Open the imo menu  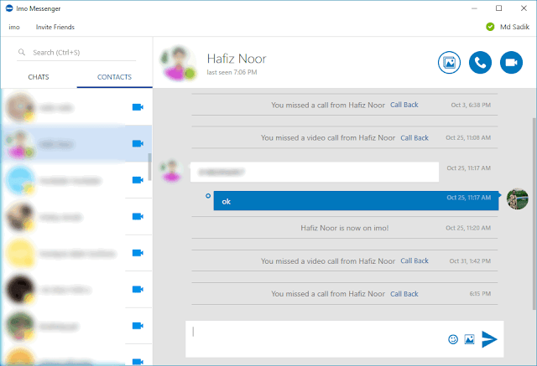14,27
